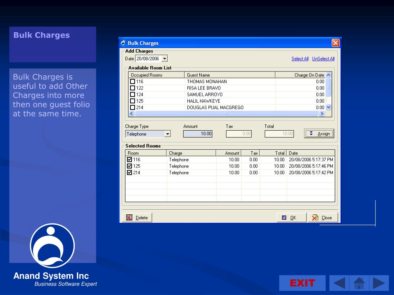394x295 pixels.
Task: Click the vertical scrollbar thumb in room list
Action: coord(329,88)
